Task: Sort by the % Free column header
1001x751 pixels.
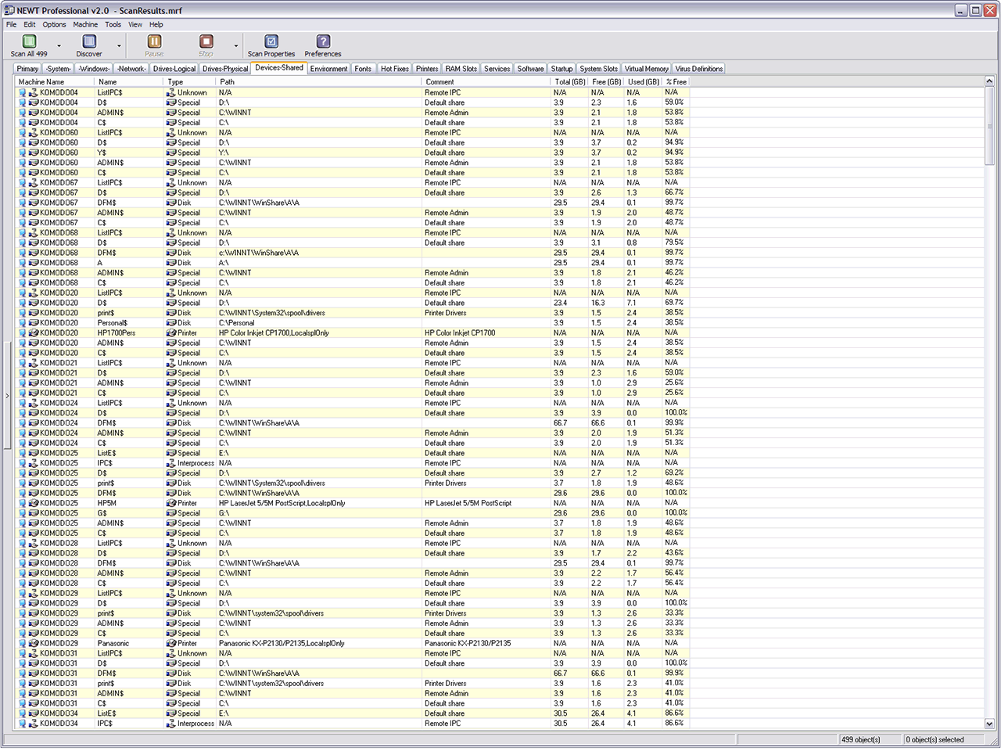Action: point(676,81)
